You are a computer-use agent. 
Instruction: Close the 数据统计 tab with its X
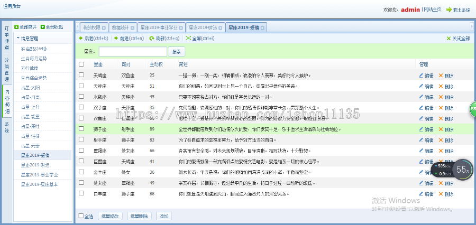[132, 28]
